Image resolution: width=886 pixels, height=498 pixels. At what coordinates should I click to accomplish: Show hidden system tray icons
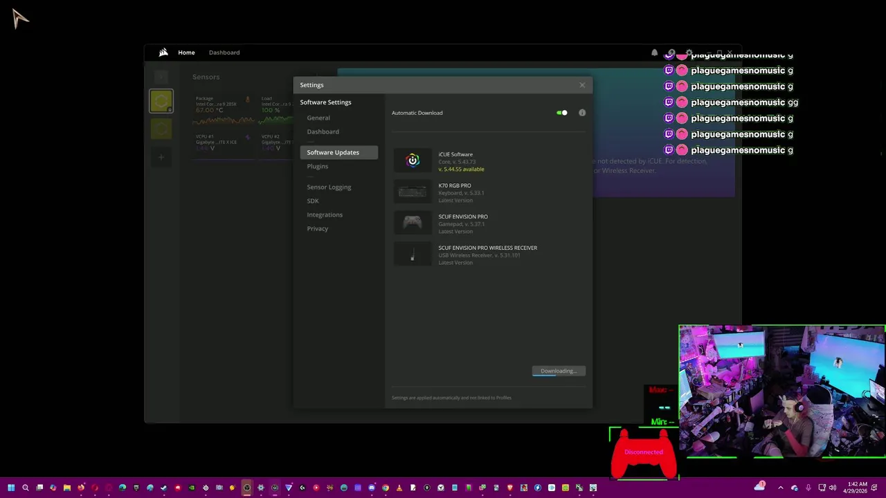pos(781,488)
